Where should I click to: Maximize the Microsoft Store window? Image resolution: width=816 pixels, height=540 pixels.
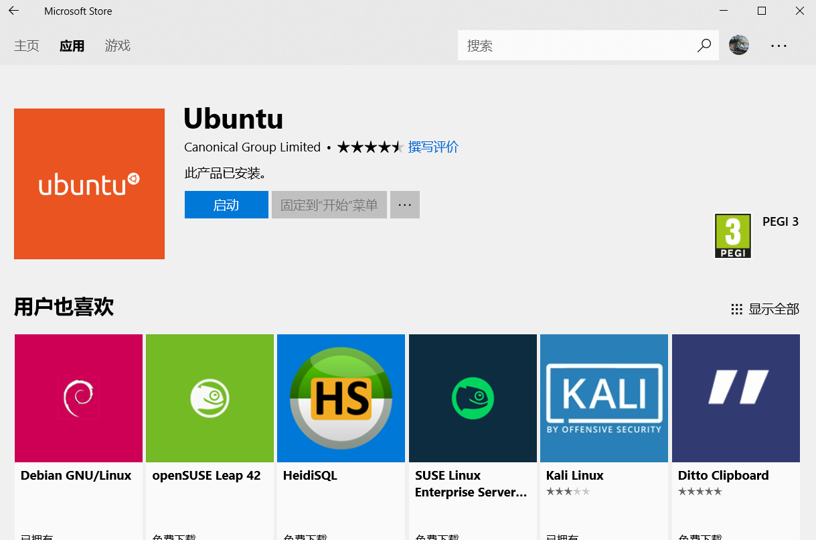[761, 11]
